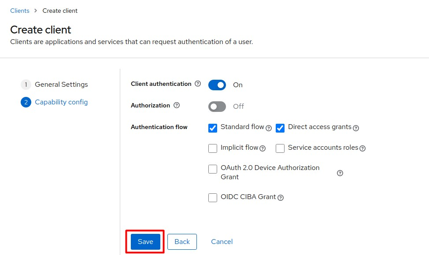The width and height of the screenshot is (429, 255).
Task: Check Service accounts roles checkbox
Action: [280, 148]
